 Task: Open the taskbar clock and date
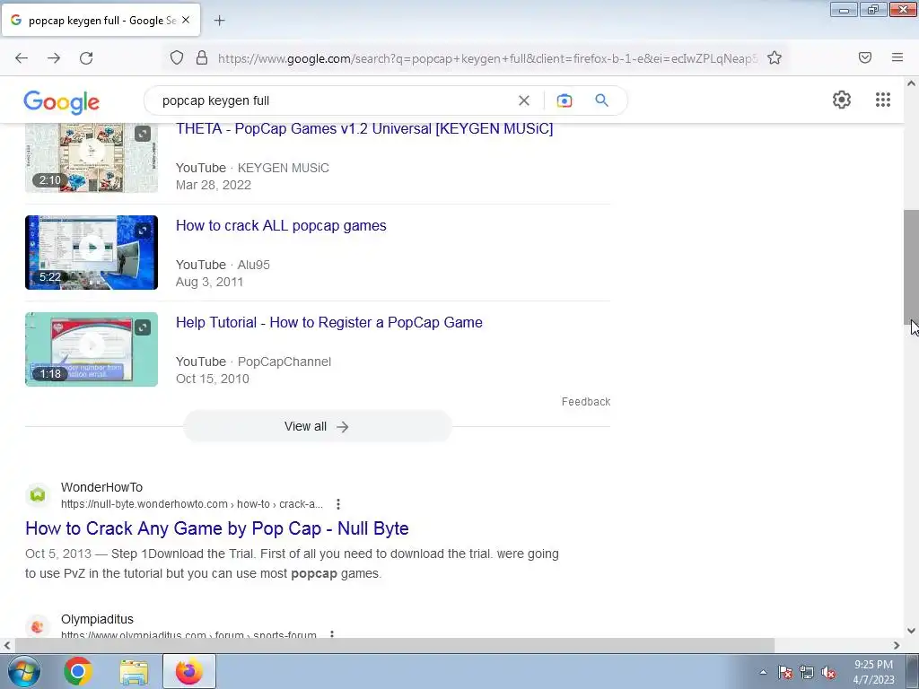(x=873, y=672)
